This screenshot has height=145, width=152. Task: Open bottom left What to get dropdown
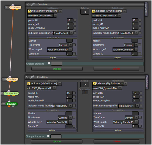click(70, 122)
